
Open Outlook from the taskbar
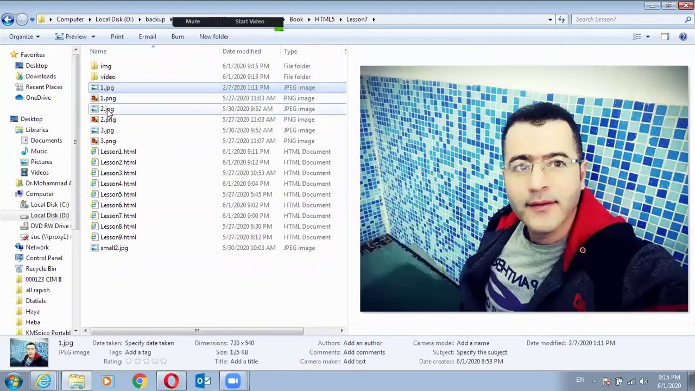(x=203, y=381)
